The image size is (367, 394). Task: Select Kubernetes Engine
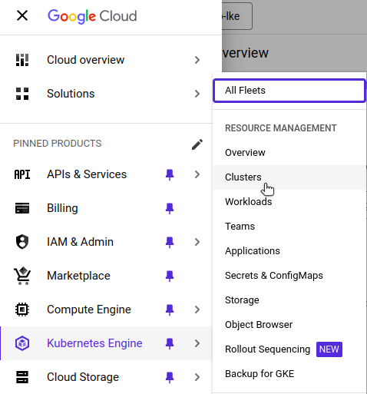(106, 343)
